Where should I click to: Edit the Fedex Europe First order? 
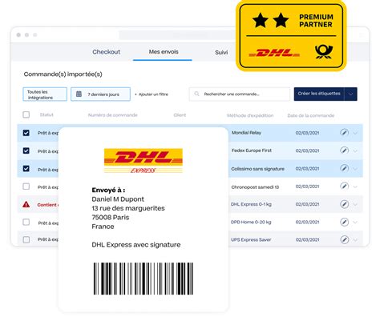(344, 150)
